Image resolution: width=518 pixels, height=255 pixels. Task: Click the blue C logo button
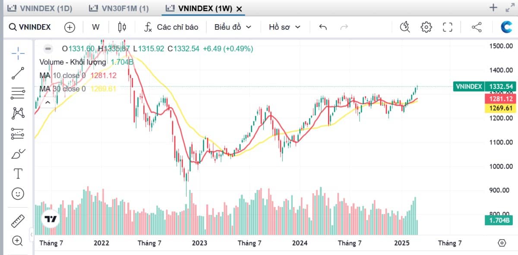pyautogui.click(x=506, y=27)
